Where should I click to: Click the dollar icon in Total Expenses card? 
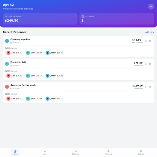[x=6, y=16]
